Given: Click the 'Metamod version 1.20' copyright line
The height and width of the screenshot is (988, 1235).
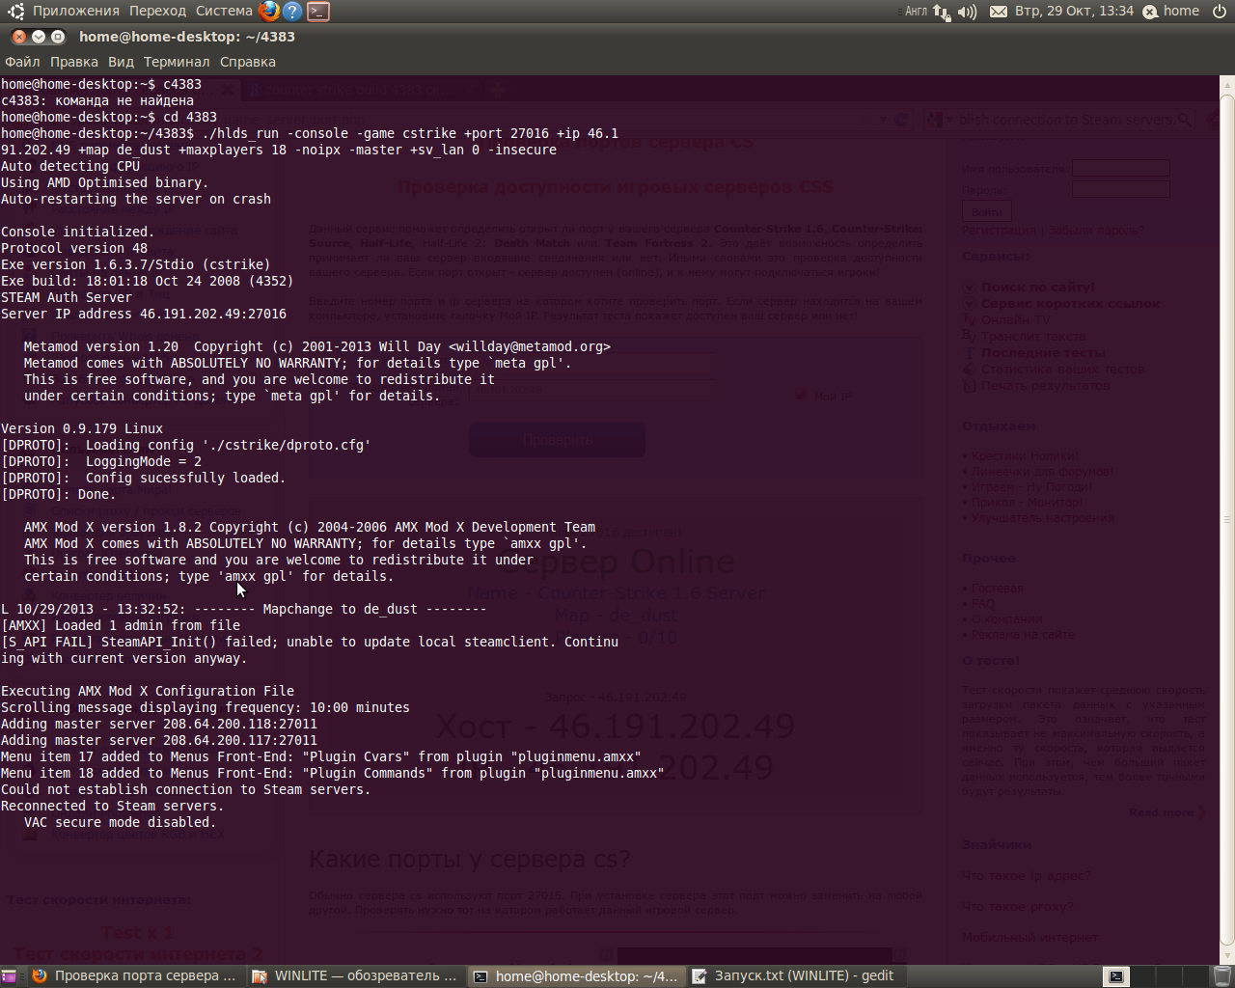Looking at the screenshot, I should click(x=317, y=346).
